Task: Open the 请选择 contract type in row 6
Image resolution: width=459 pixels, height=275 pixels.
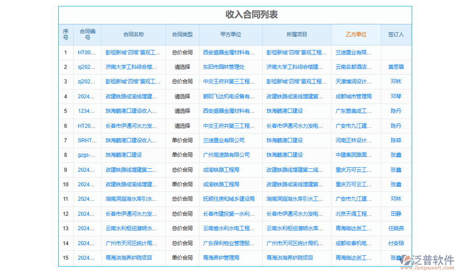Action: pyautogui.click(x=182, y=126)
